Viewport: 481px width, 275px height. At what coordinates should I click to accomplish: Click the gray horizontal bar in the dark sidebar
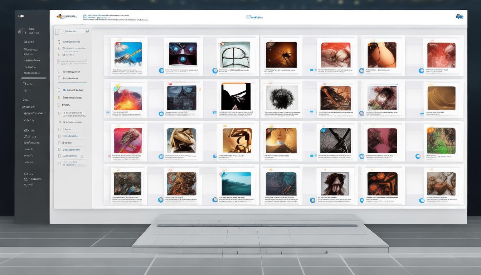click(x=34, y=78)
